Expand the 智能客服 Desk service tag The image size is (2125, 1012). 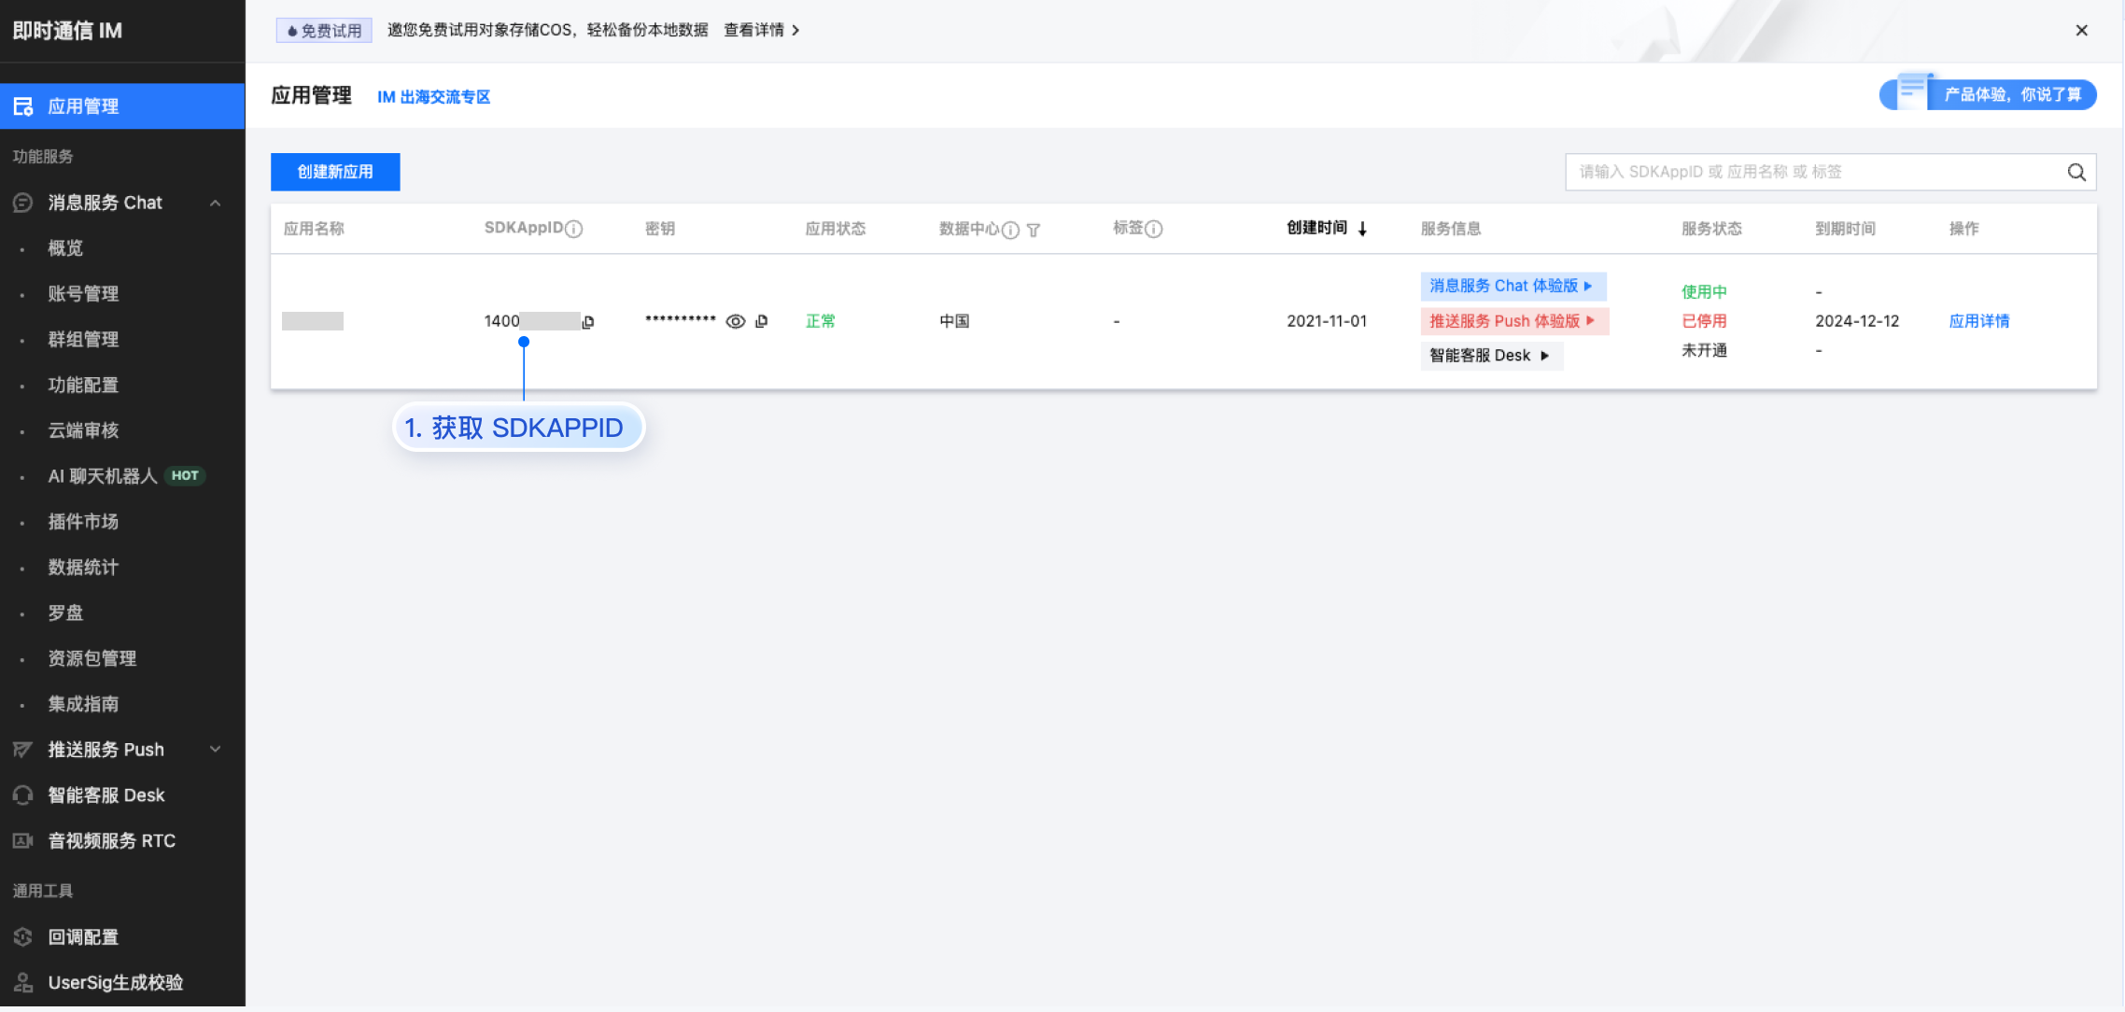coord(1490,356)
